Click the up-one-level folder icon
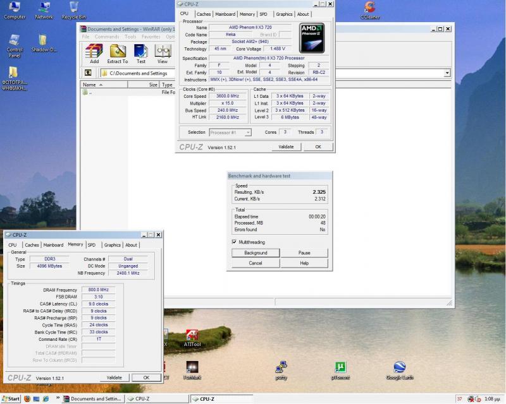Viewport: 506px width, 404px height. pyautogui.click(x=88, y=73)
